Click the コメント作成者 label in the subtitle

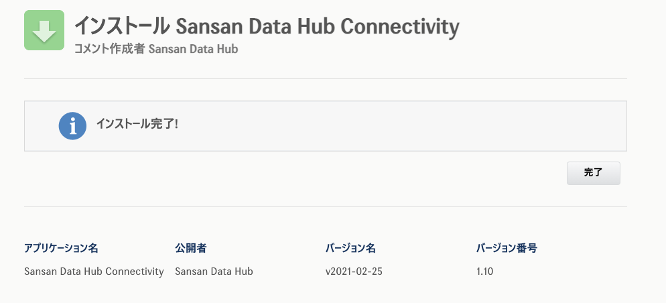click(x=110, y=49)
